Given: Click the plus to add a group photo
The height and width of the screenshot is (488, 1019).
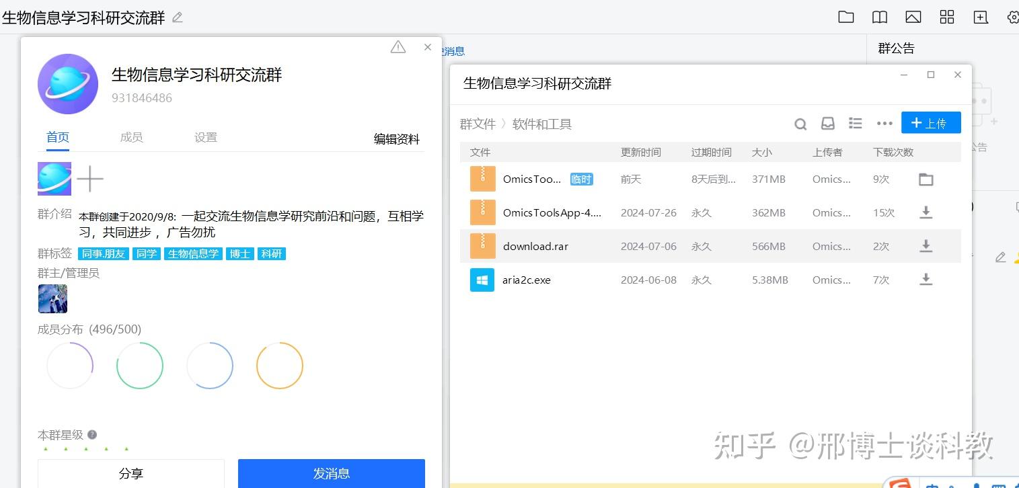Looking at the screenshot, I should coord(90,179).
